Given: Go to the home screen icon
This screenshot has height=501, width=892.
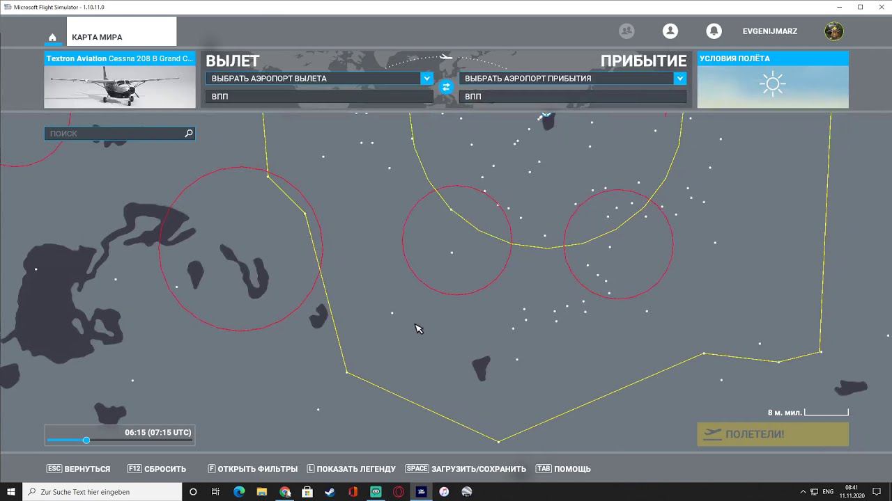Looking at the screenshot, I should 52,38.
